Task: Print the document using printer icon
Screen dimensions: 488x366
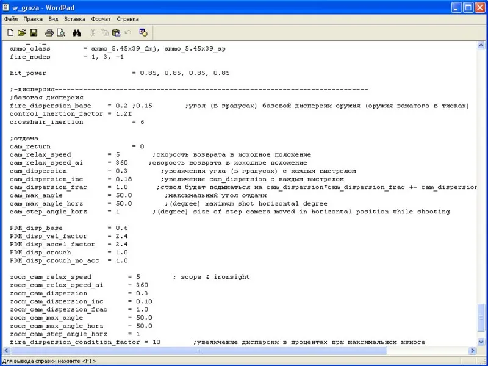Action: pos(49,32)
